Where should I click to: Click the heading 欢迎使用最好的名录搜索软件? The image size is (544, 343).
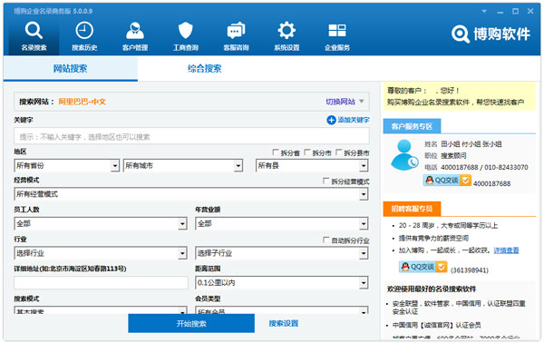pos(432,289)
